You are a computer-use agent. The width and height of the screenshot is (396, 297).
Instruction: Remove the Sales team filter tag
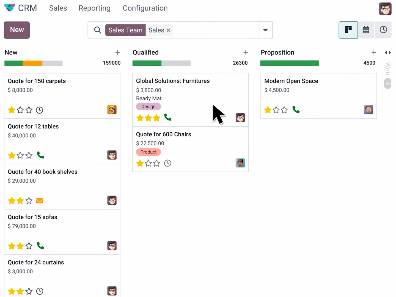click(168, 30)
